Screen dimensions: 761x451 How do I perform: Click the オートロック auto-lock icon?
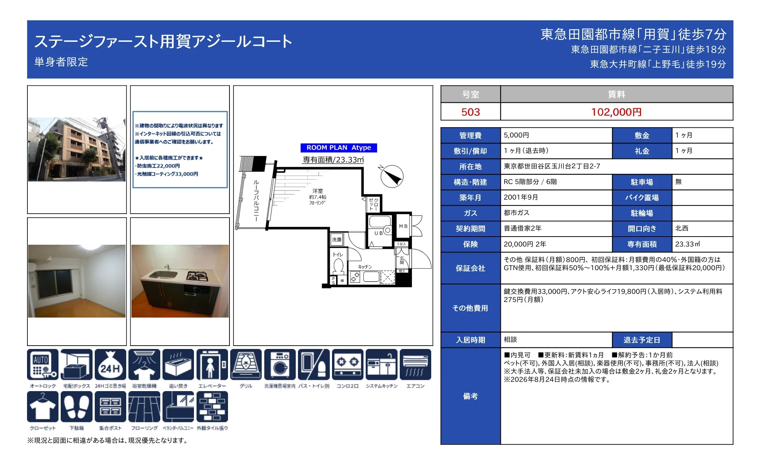(43, 364)
